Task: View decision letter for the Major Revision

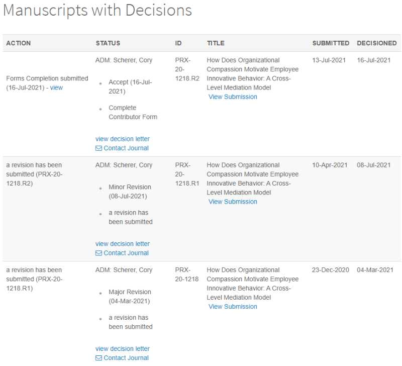Action: pos(123,349)
